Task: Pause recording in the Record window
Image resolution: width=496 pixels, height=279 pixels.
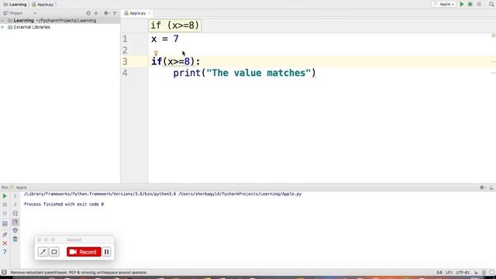Action: [x=107, y=252]
